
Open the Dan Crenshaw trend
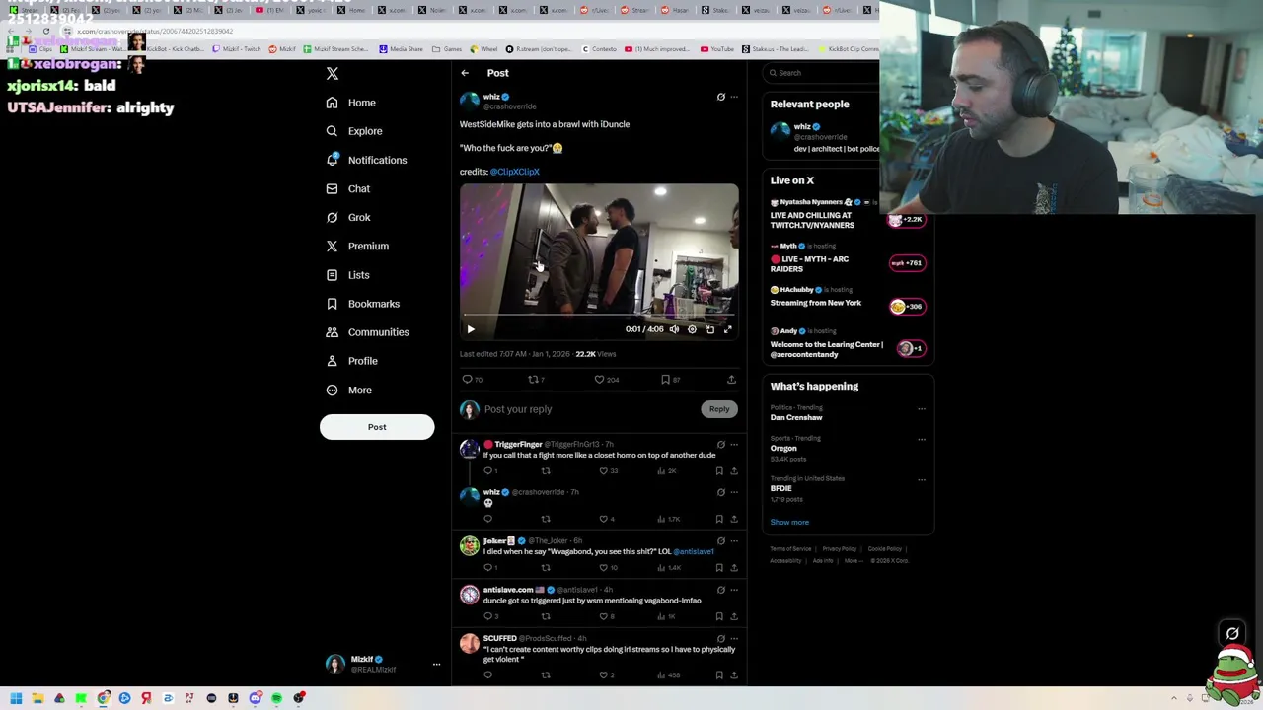click(796, 418)
